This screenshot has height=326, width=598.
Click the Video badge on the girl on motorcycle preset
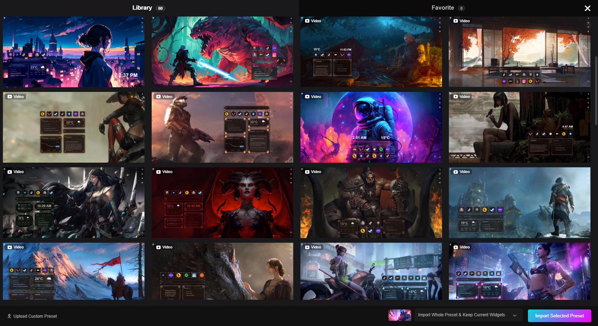[x=313, y=247]
